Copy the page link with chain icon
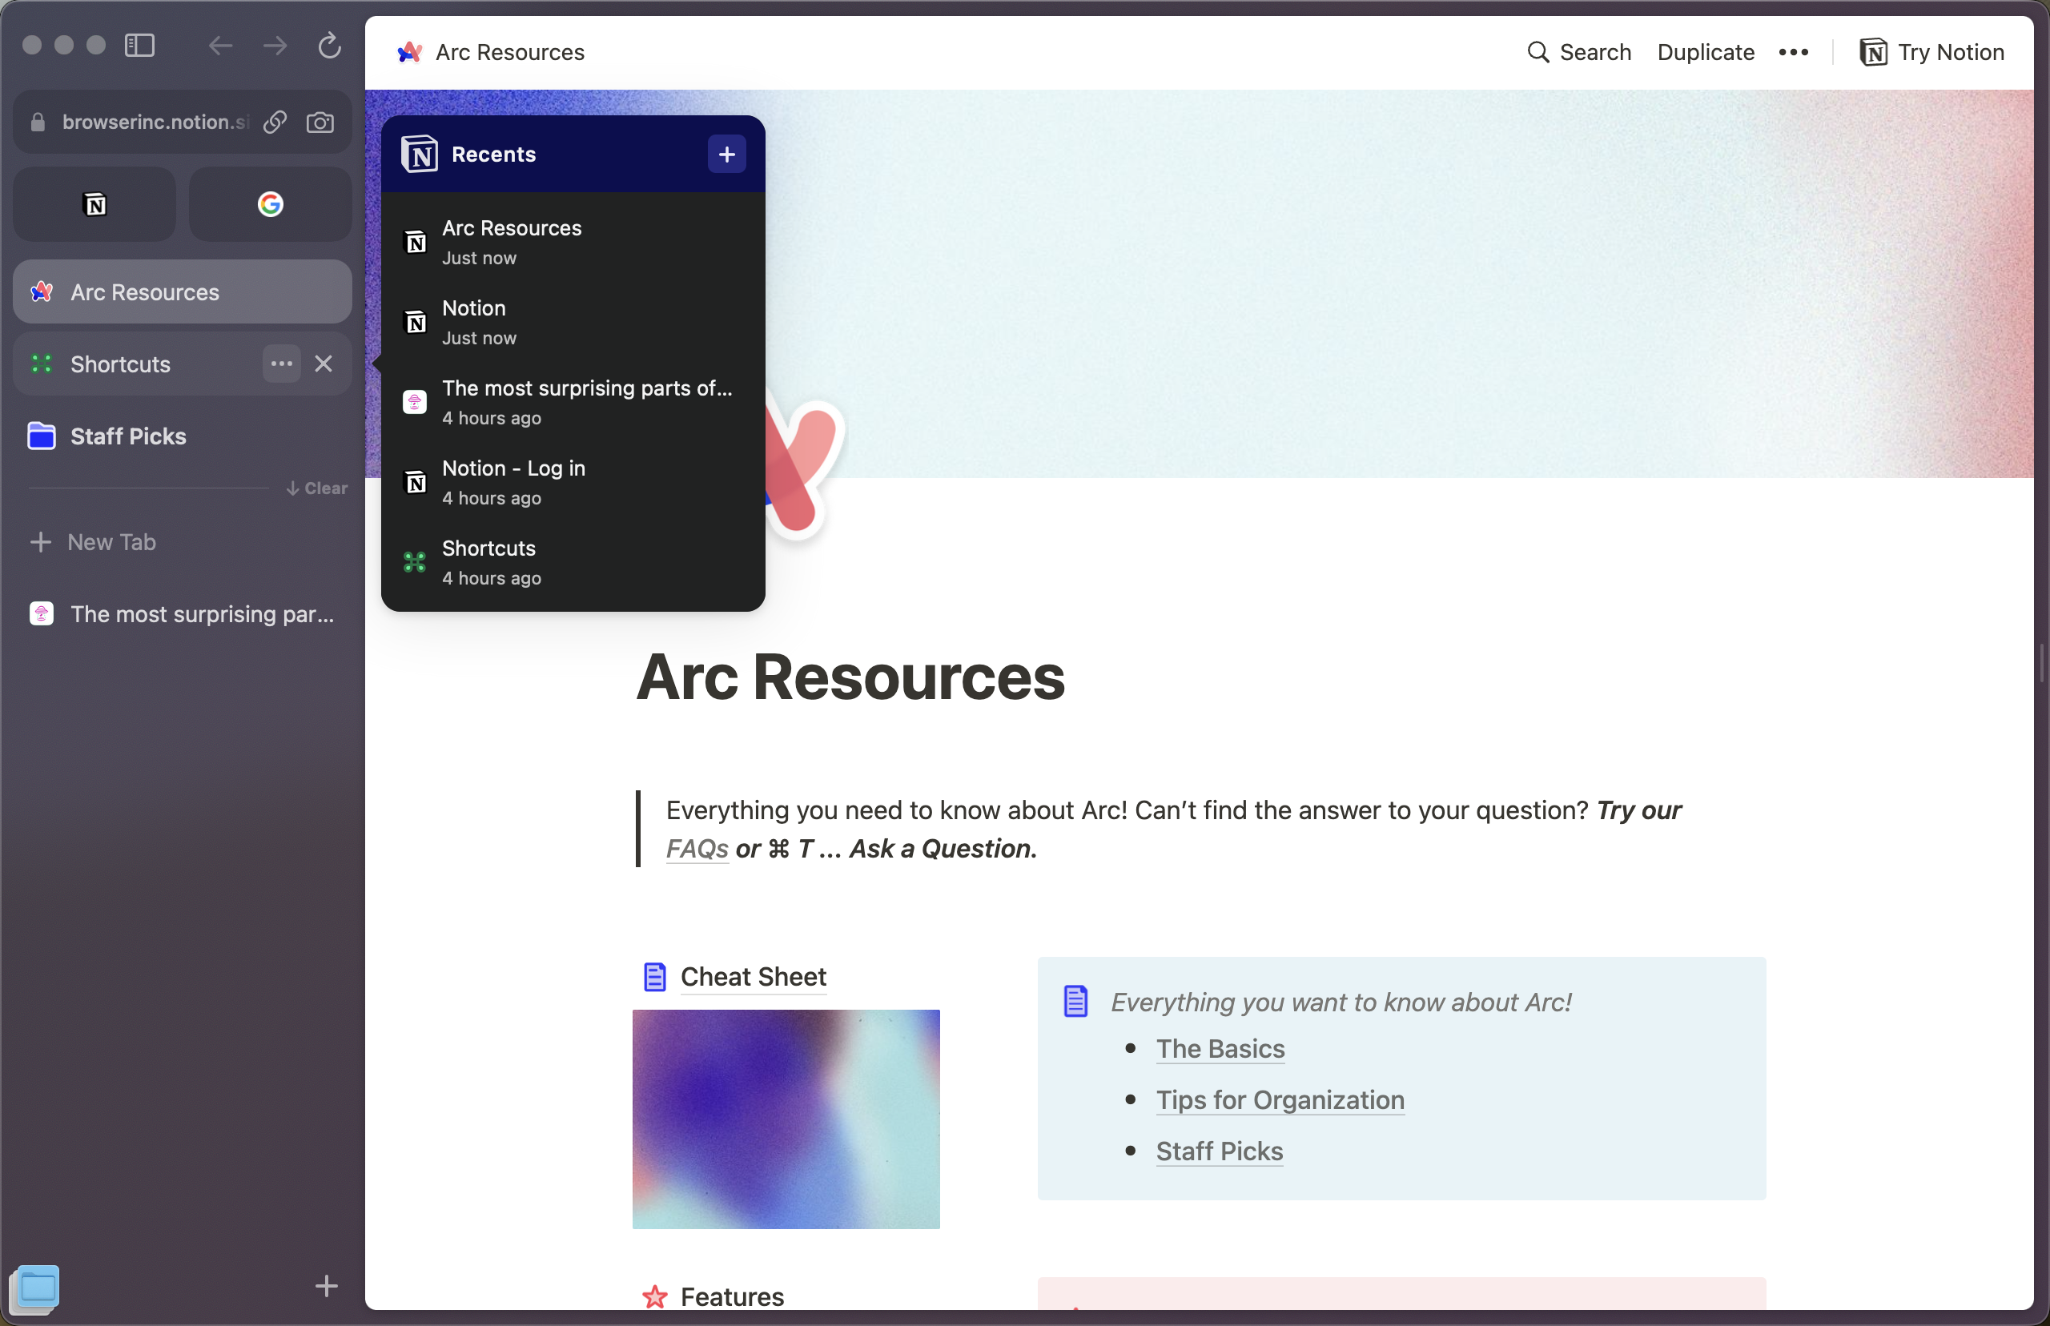This screenshot has height=1326, width=2050. pos(275,123)
